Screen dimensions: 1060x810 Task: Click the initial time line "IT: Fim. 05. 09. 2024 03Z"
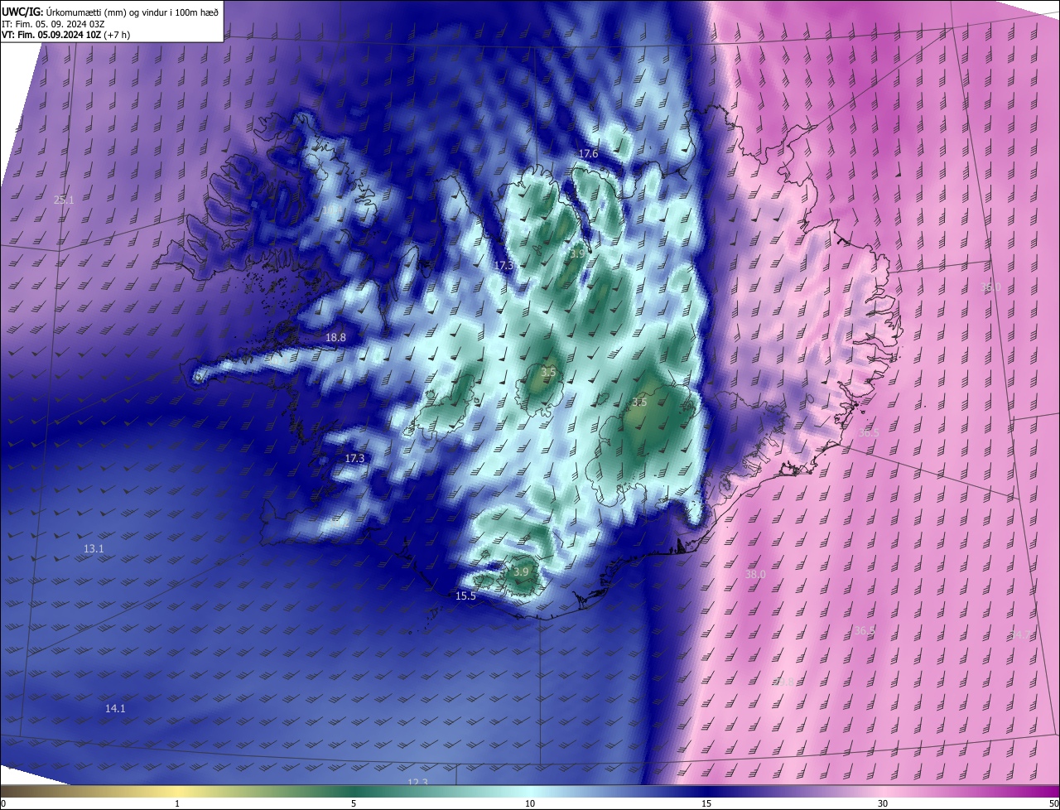pyautogui.click(x=53, y=24)
